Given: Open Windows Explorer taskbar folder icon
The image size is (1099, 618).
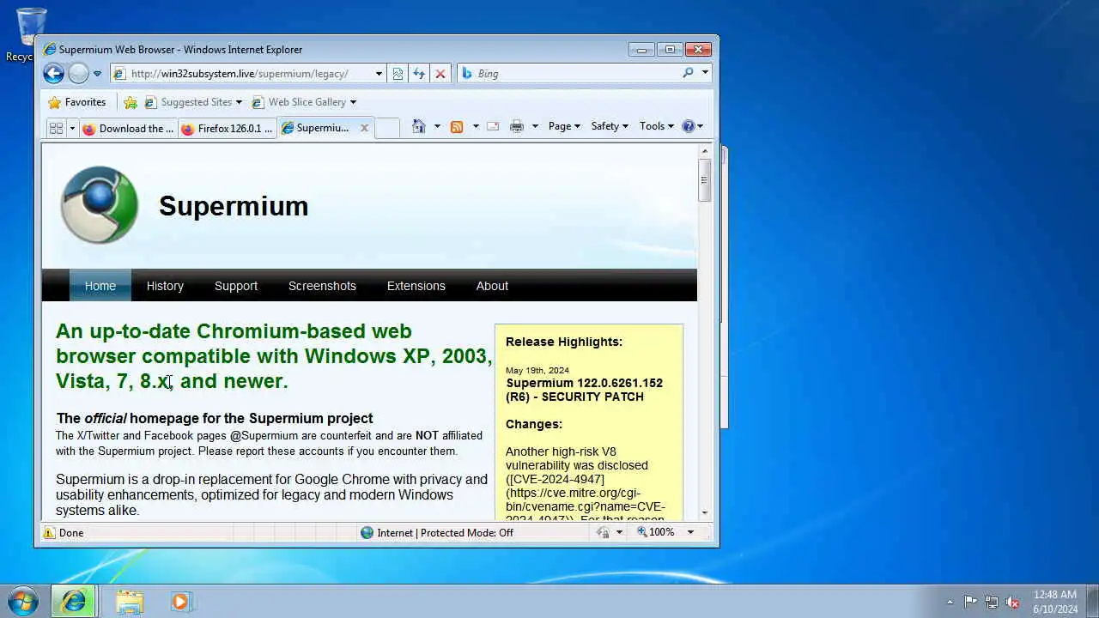Looking at the screenshot, I should (130, 602).
